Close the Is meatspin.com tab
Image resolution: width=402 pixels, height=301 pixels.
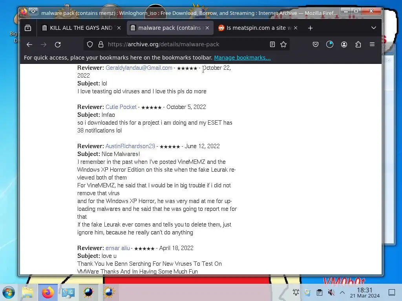296,28
